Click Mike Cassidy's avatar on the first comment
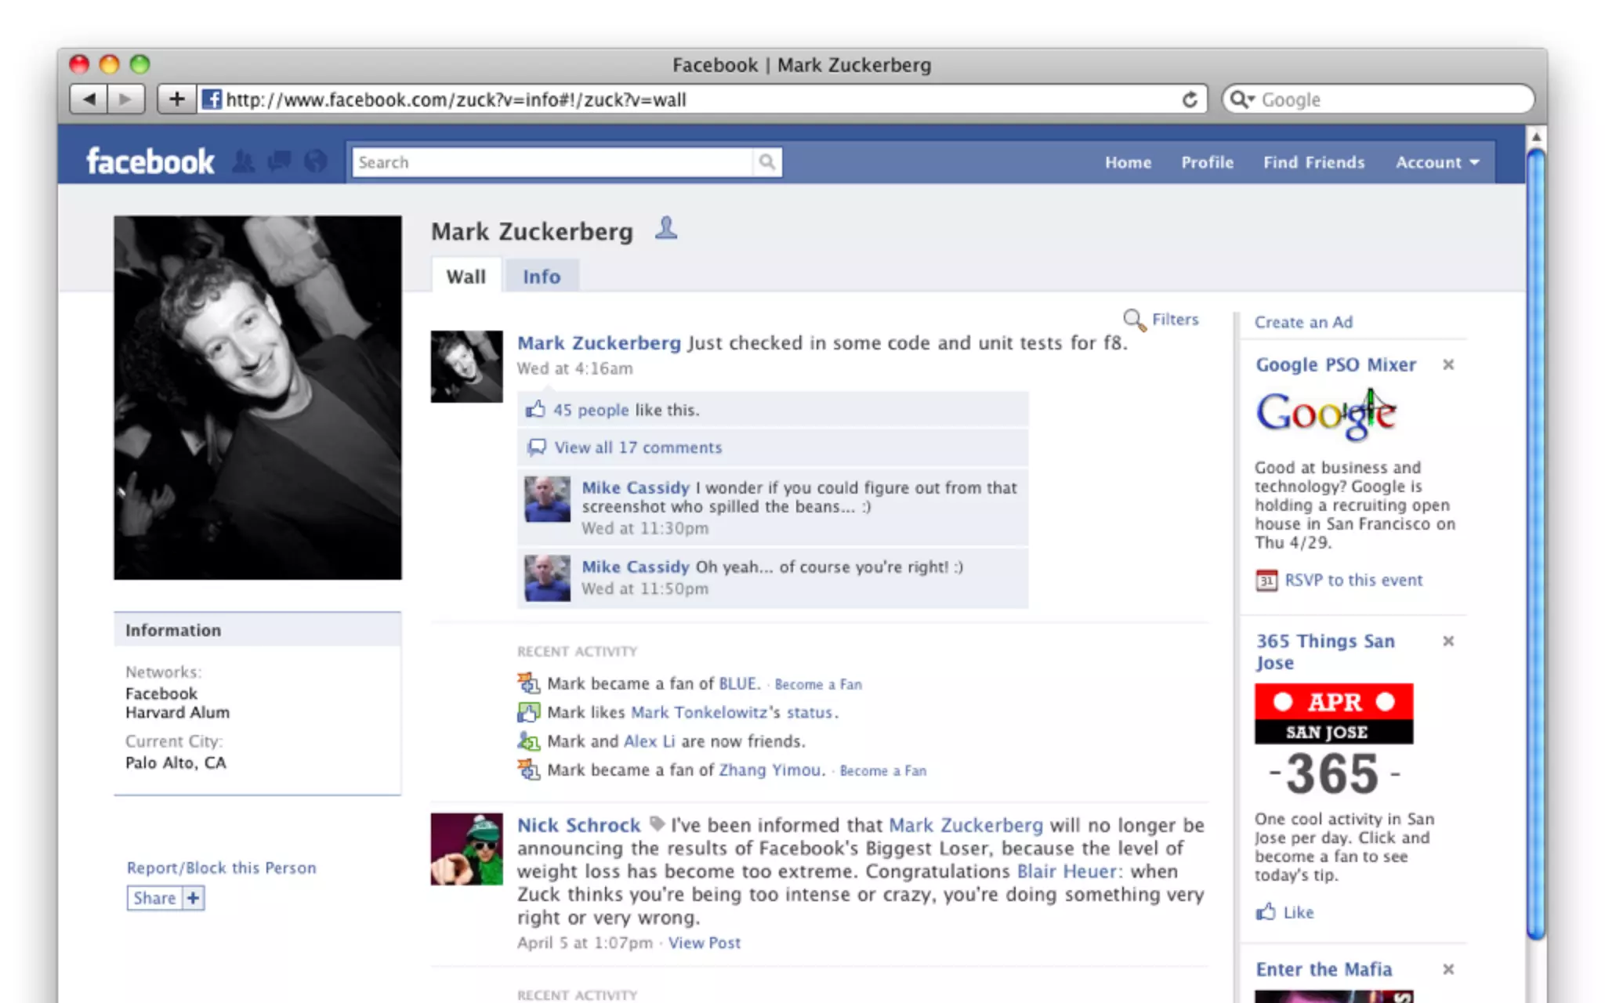This screenshot has width=1605, height=1003. tap(547, 499)
